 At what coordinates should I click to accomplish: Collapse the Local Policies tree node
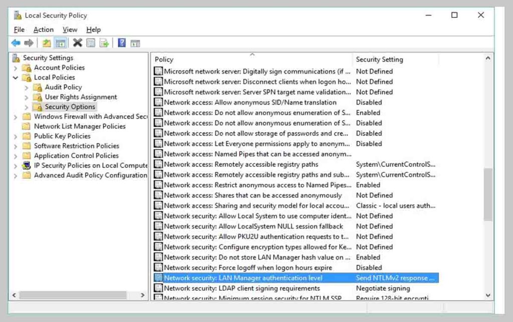coord(16,77)
